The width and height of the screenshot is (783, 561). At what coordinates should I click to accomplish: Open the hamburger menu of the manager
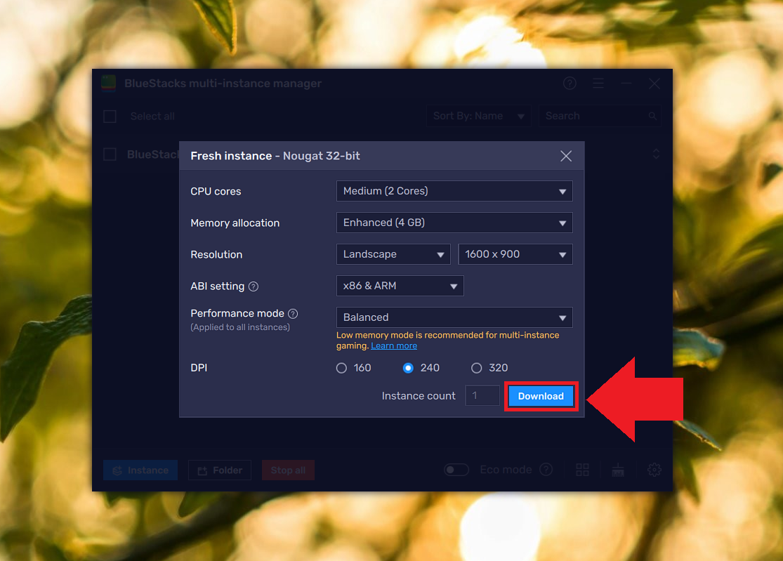click(598, 83)
